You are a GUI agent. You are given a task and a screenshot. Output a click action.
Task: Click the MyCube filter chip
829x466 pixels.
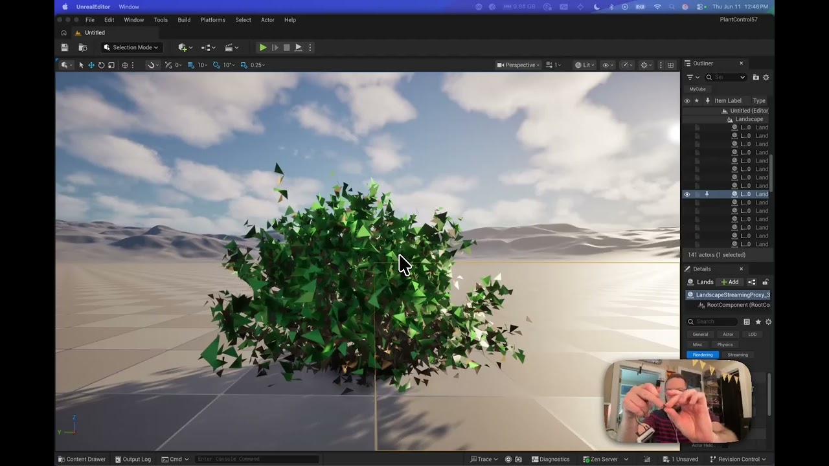coord(698,89)
